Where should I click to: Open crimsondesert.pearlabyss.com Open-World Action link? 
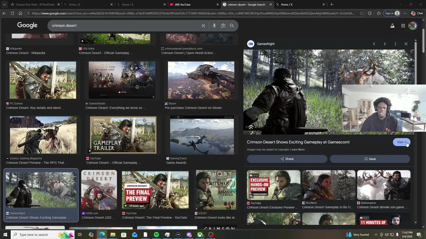[189, 53]
